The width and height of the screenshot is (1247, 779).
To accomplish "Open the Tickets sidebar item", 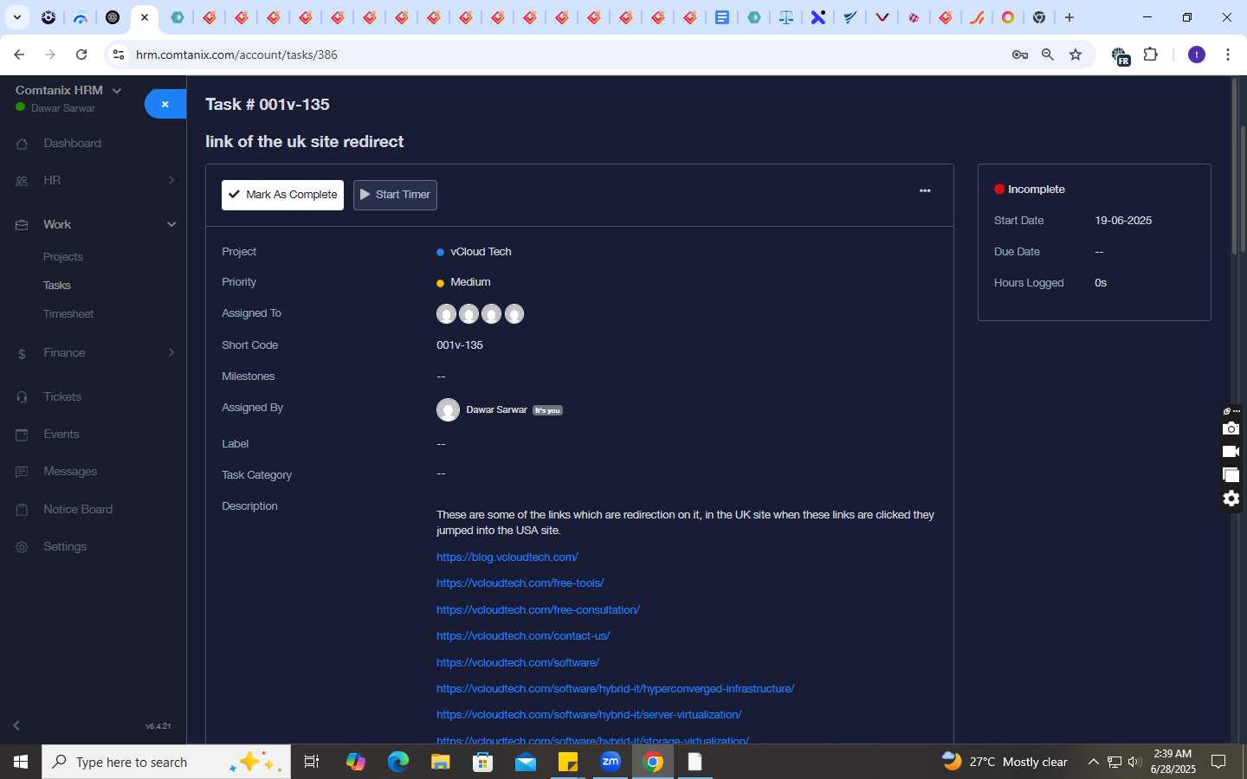I will (x=62, y=396).
